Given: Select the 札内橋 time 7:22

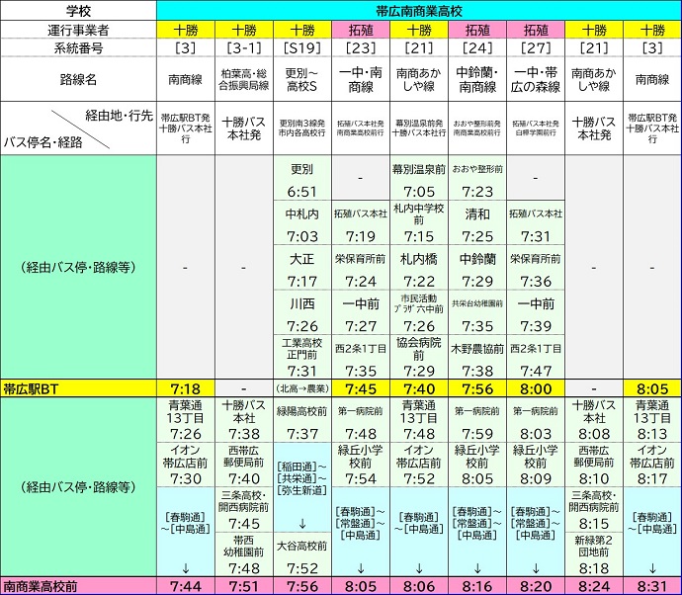Looking at the screenshot, I should (419, 282).
